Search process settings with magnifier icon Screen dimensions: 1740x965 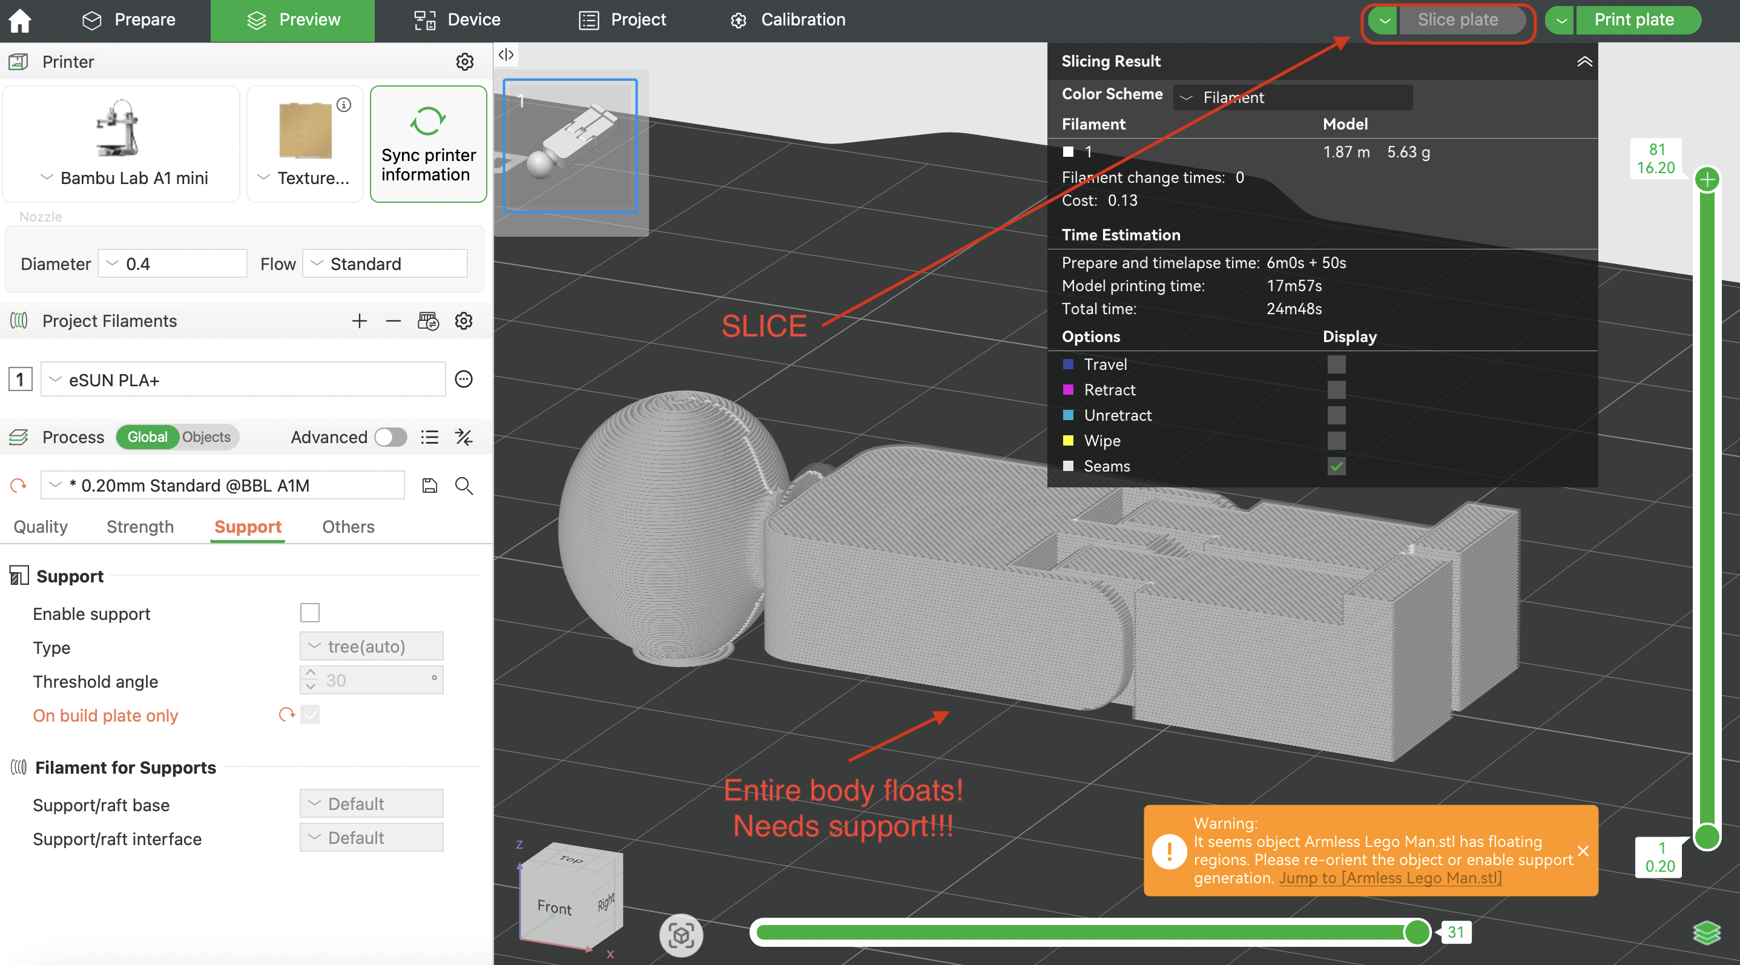463,486
